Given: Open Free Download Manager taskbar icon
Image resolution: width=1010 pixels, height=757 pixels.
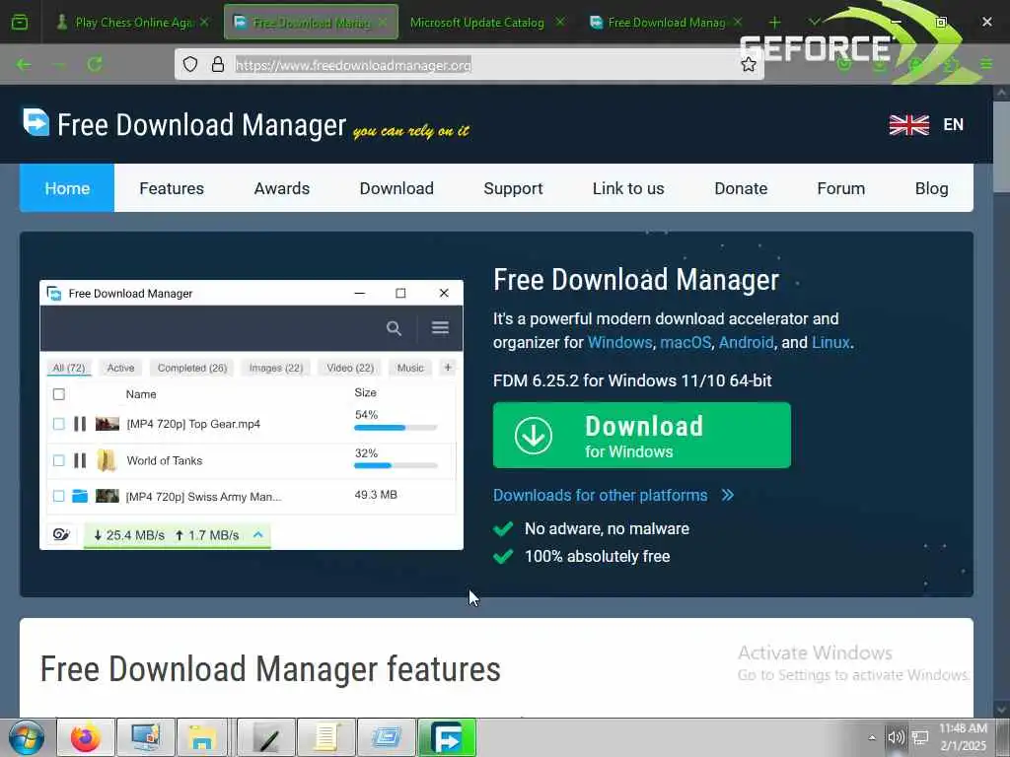Looking at the screenshot, I should 447,737.
